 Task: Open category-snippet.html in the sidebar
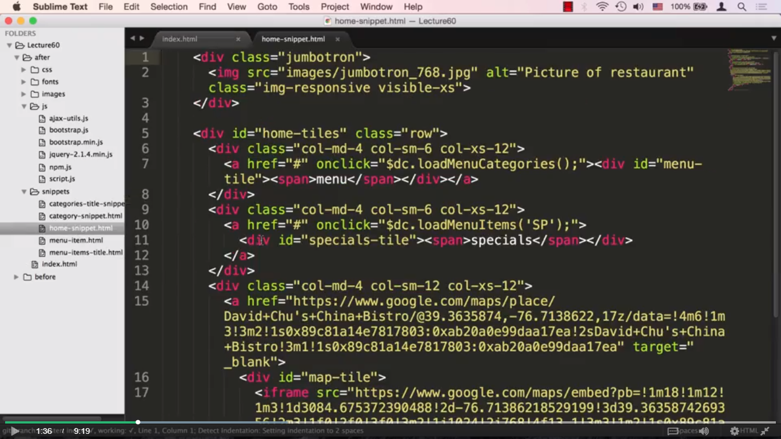[86, 216]
